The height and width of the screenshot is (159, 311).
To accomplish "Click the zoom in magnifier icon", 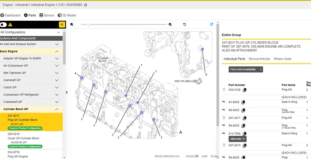I will coord(170,24).
